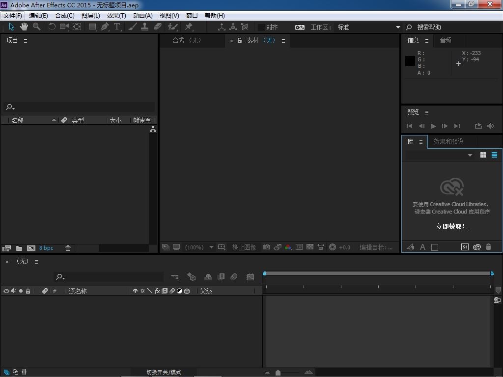
Task: Click the 立即获取! link
Action: coord(452,226)
